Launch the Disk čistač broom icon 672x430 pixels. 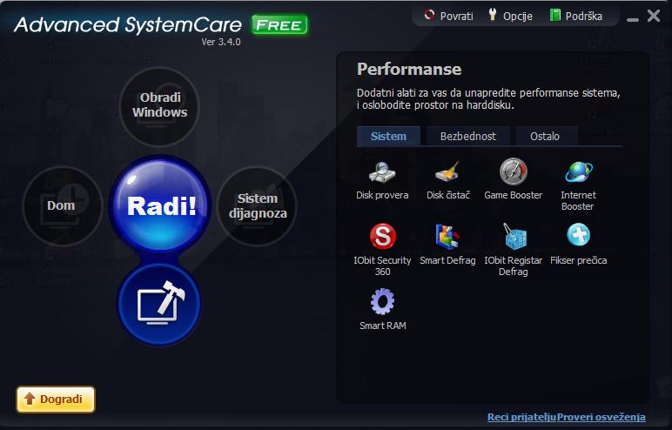pos(447,172)
